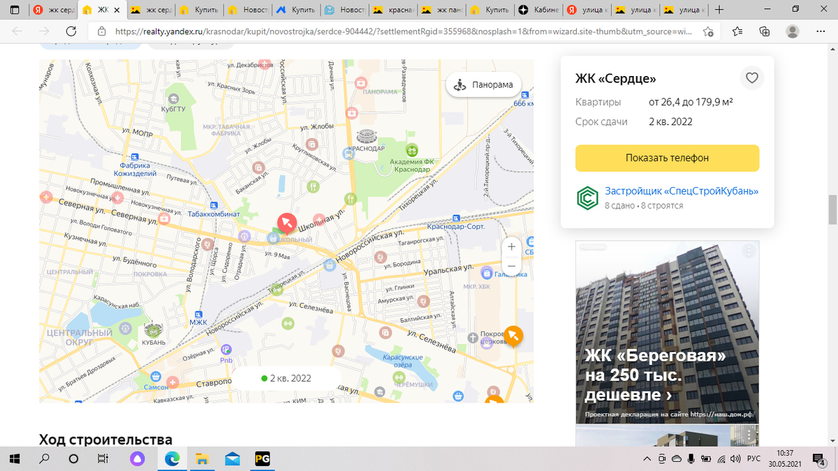Screen dimensions: 838x471
Task: Switch to улица к tab with Yandex icon
Action: click(586, 10)
